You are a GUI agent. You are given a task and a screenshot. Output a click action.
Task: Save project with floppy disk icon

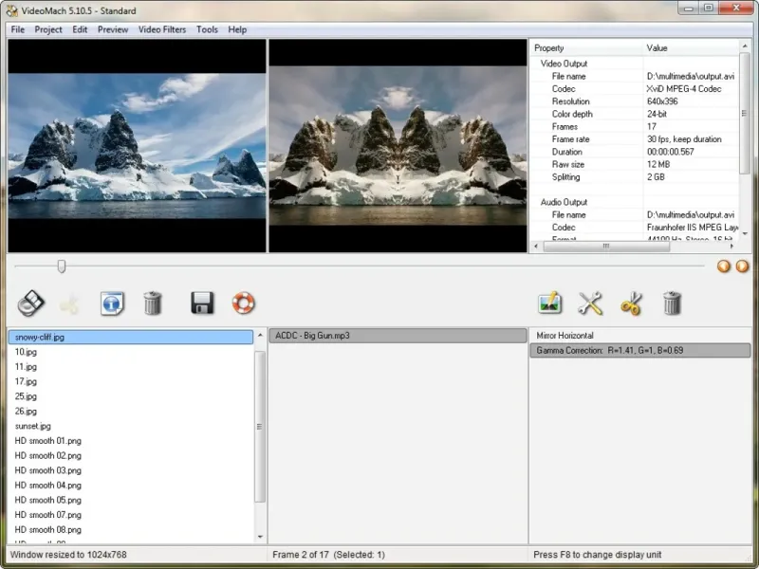pyautogui.click(x=202, y=303)
